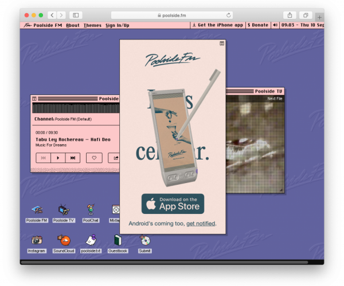Close the iPhone app promo window
The height and width of the screenshot is (286, 344).
tap(222, 43)
